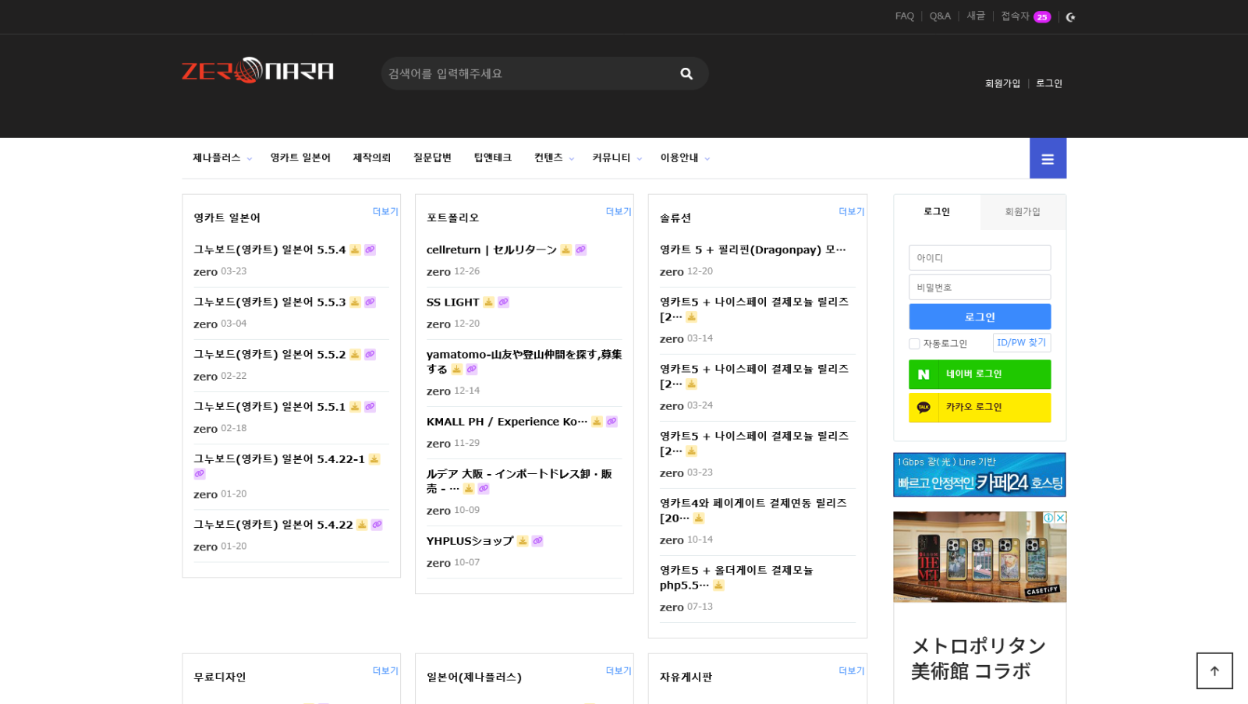The width and height of the screenshot is (1248, 704).
Task: Open the 질문답변 menu item
Action: click(432, 158)
